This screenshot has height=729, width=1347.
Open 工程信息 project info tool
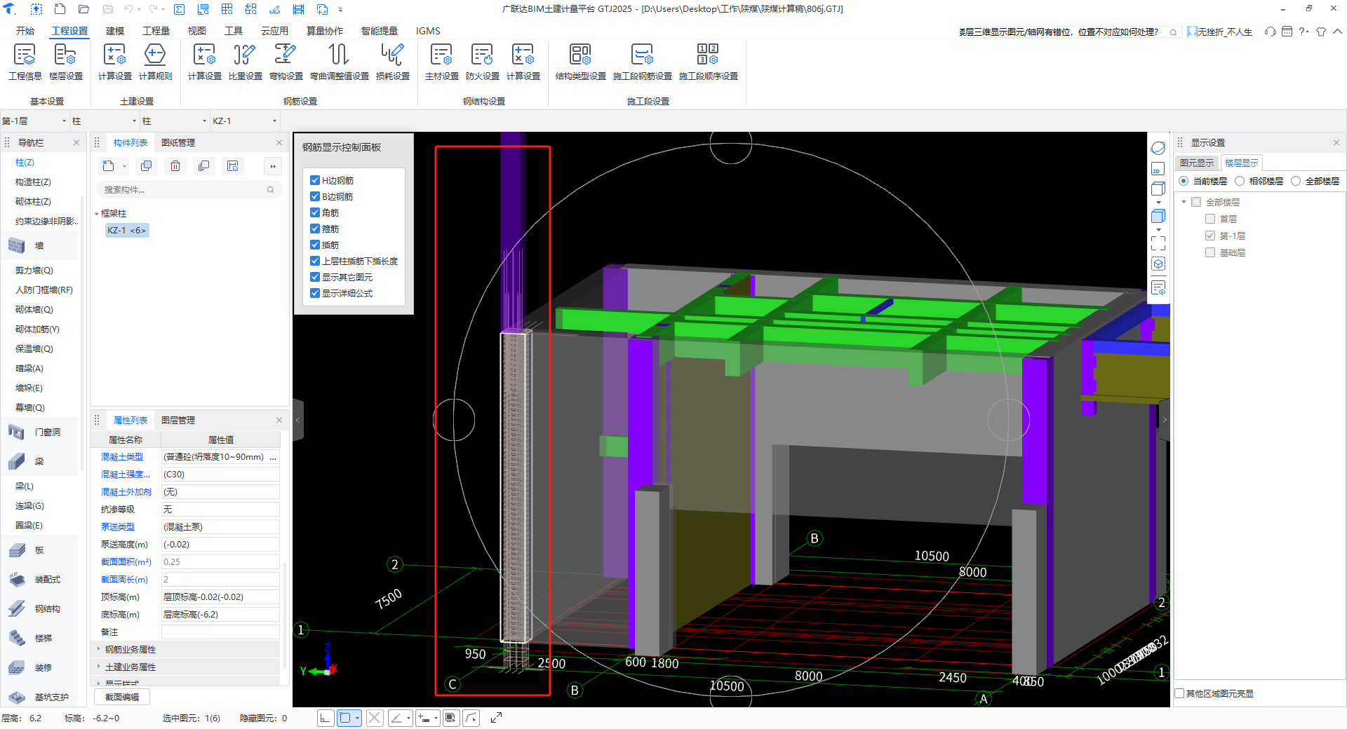[x=25, y=62]
